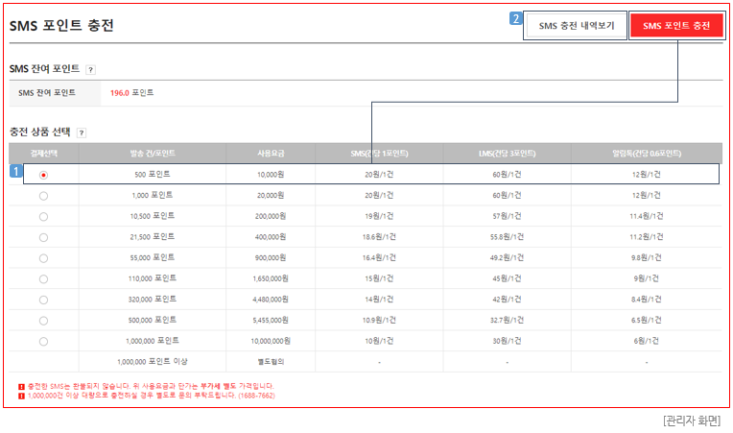Viewport: 733px width, 433px height.
Task: Select the 10,500 포인트 radio option
Action: pos(43,216)
